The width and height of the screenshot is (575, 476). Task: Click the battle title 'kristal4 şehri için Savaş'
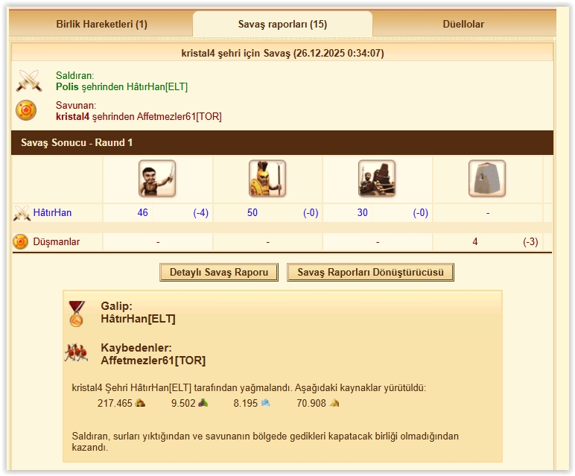click(x=236, y=53)
